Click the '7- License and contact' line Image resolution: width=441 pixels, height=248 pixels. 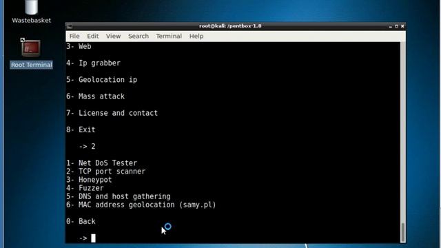coord(112,113)
